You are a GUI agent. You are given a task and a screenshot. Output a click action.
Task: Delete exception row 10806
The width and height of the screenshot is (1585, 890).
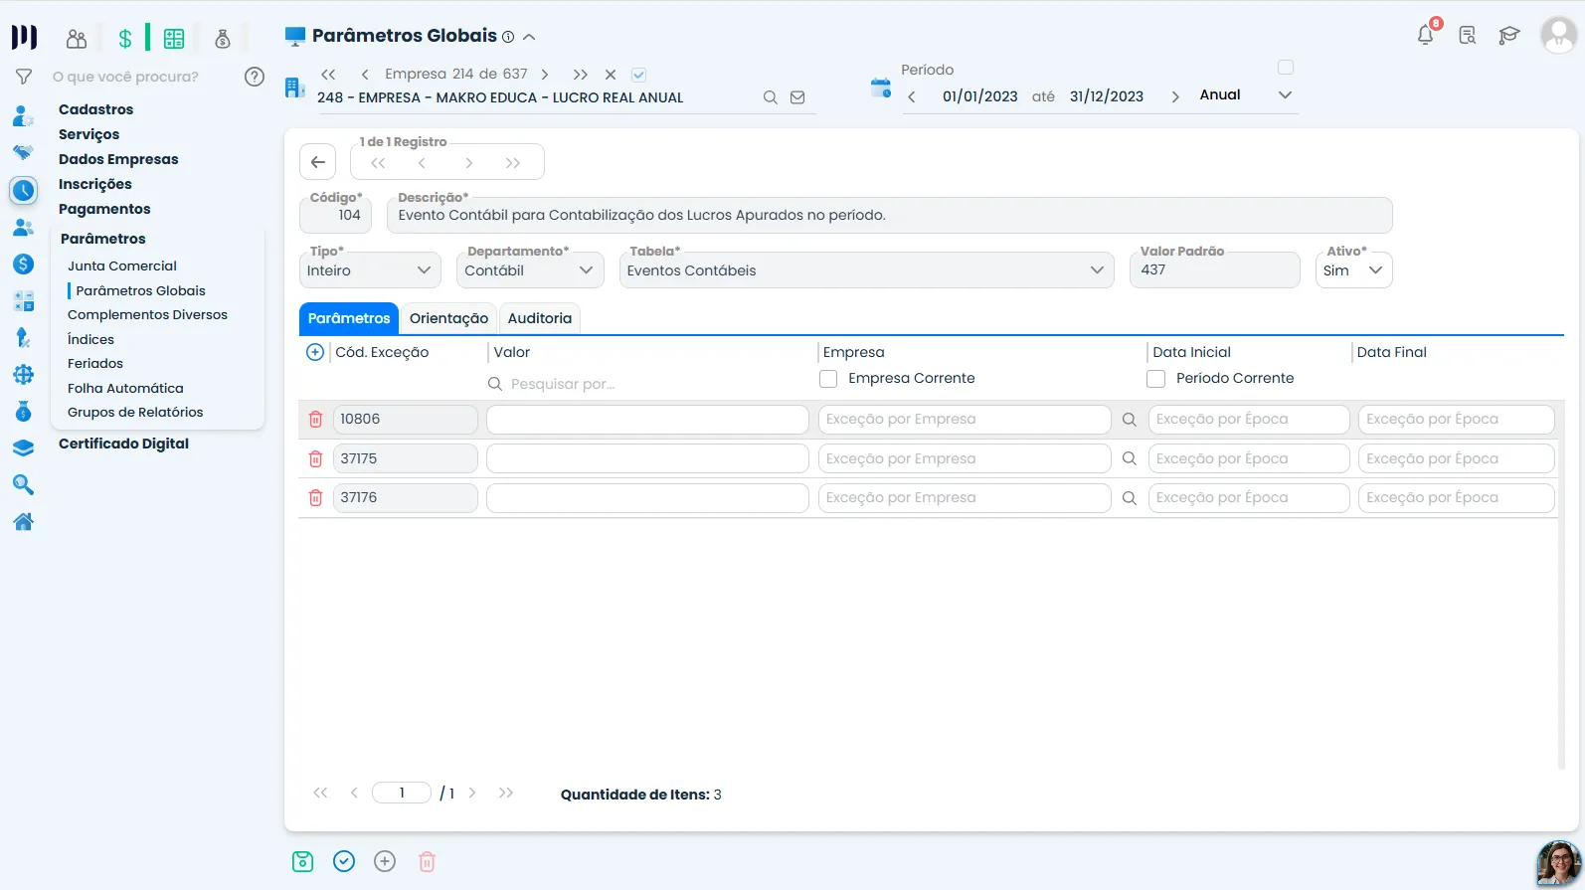315,420
